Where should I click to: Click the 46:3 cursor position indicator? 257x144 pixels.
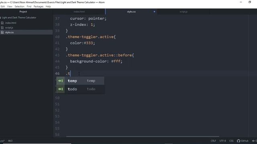[10, 141]
